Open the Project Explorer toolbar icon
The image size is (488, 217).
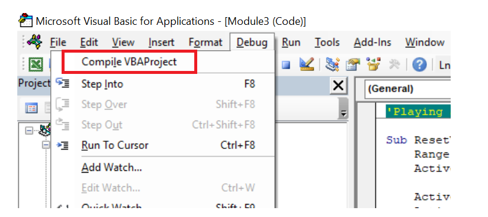pyautogui.click(x=333, y=64)
